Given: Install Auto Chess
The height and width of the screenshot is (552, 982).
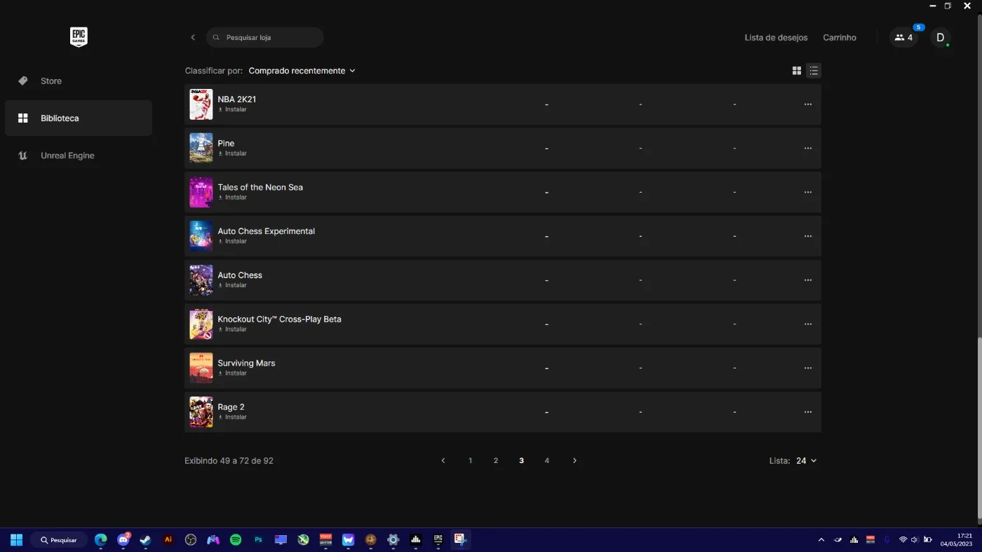Looking at the screenshot, I should click(x=232, y=285).
